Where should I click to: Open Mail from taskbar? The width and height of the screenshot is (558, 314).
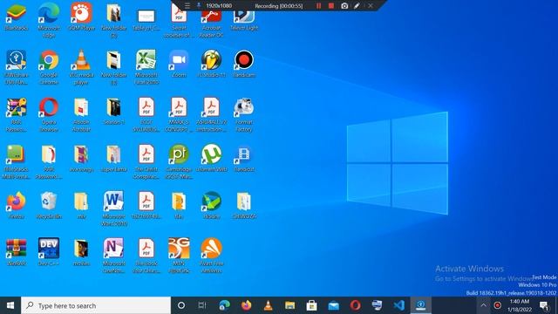tap(333, 305)
